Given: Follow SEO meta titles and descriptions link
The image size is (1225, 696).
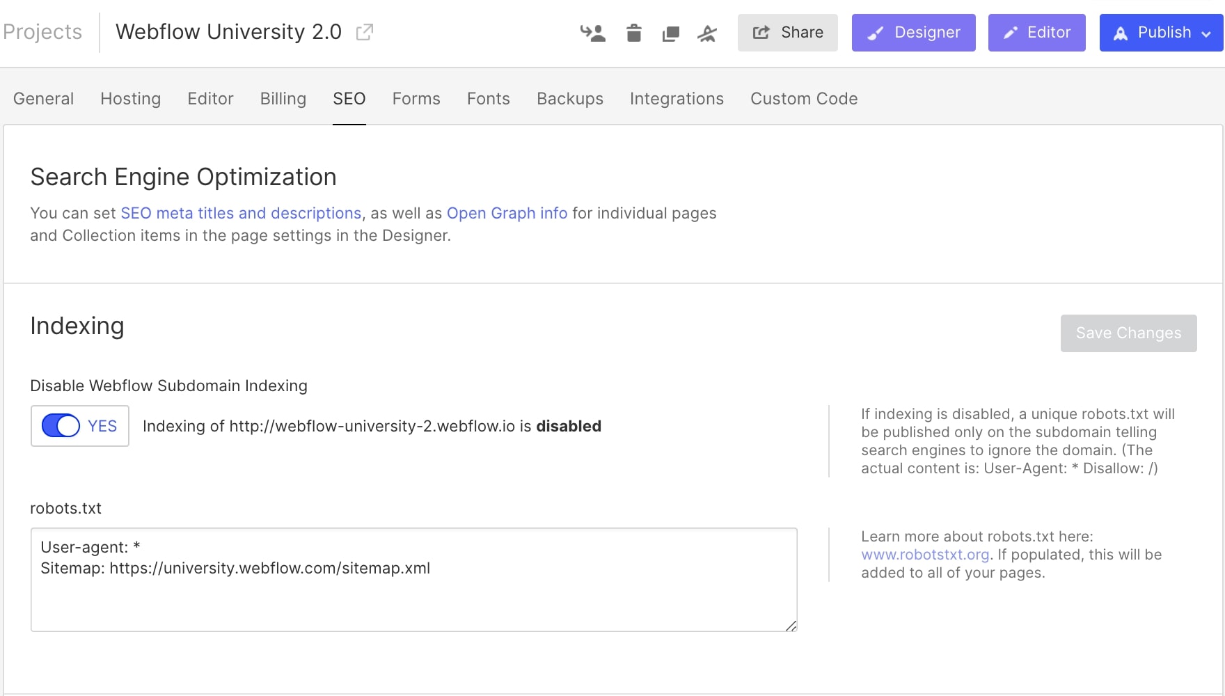Looking at the screenshot, I should coord(241,213).
